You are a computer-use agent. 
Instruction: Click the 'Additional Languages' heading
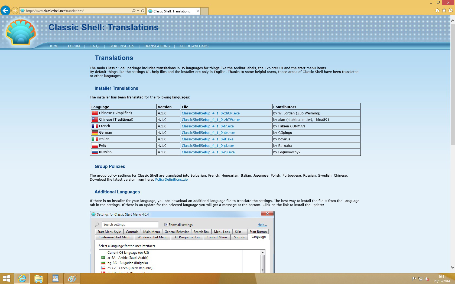(117, 192)
